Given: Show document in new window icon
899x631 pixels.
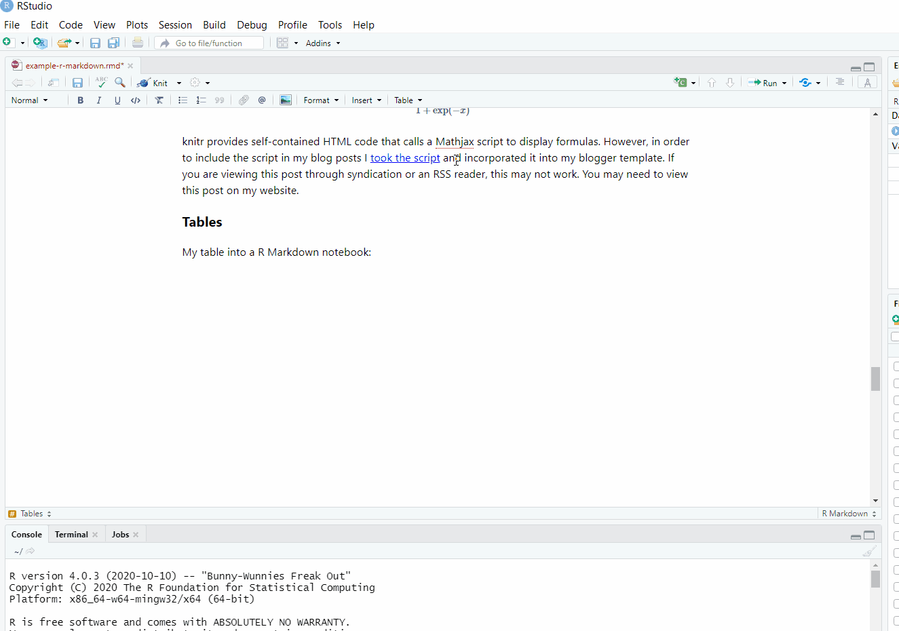Looking at the screenshot, I should [53, 83].
